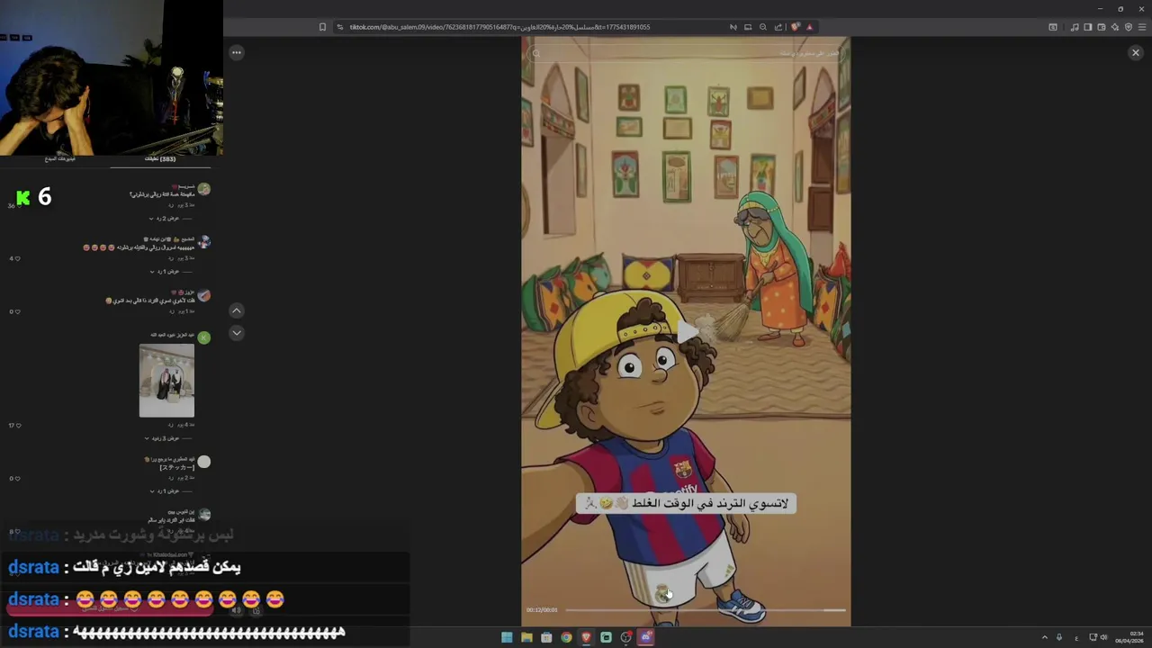1152x648 pixels.
Task: Click first commenter's profile avatar
Action: (x=204, y=189)
